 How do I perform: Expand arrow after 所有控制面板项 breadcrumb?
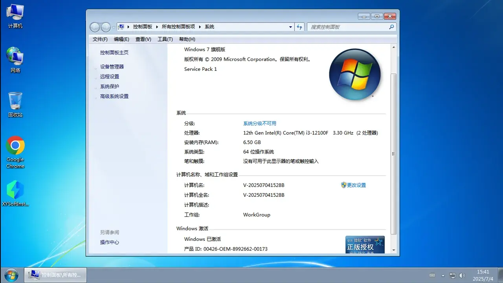click(200, 27)
